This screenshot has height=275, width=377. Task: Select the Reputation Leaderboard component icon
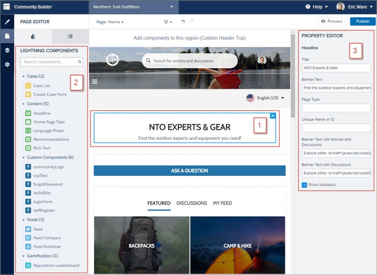[x=28, y=265]
